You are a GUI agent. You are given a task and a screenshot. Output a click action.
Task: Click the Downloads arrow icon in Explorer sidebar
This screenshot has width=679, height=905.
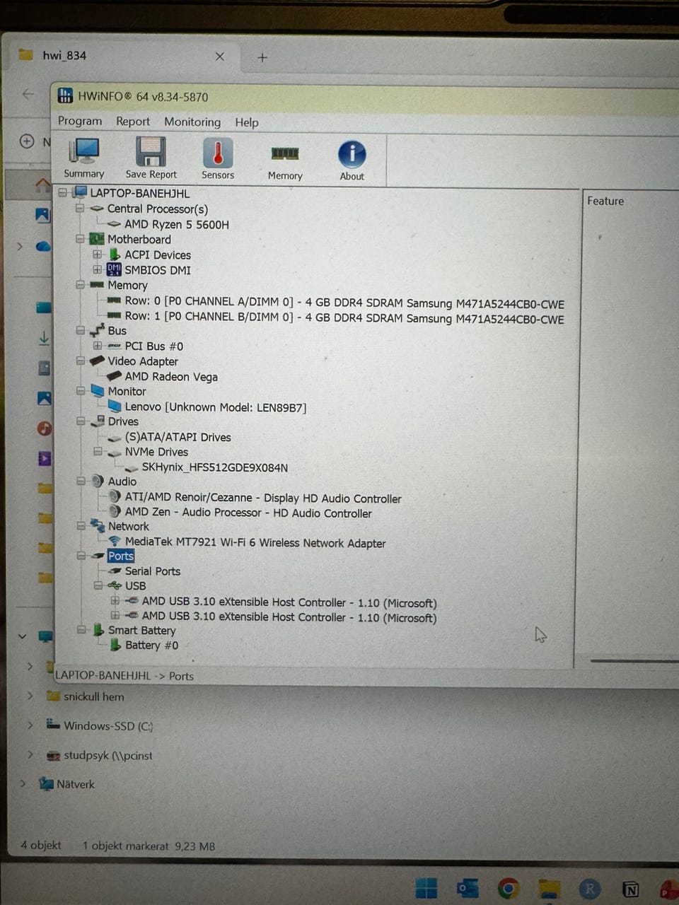(x=44, y=339)
